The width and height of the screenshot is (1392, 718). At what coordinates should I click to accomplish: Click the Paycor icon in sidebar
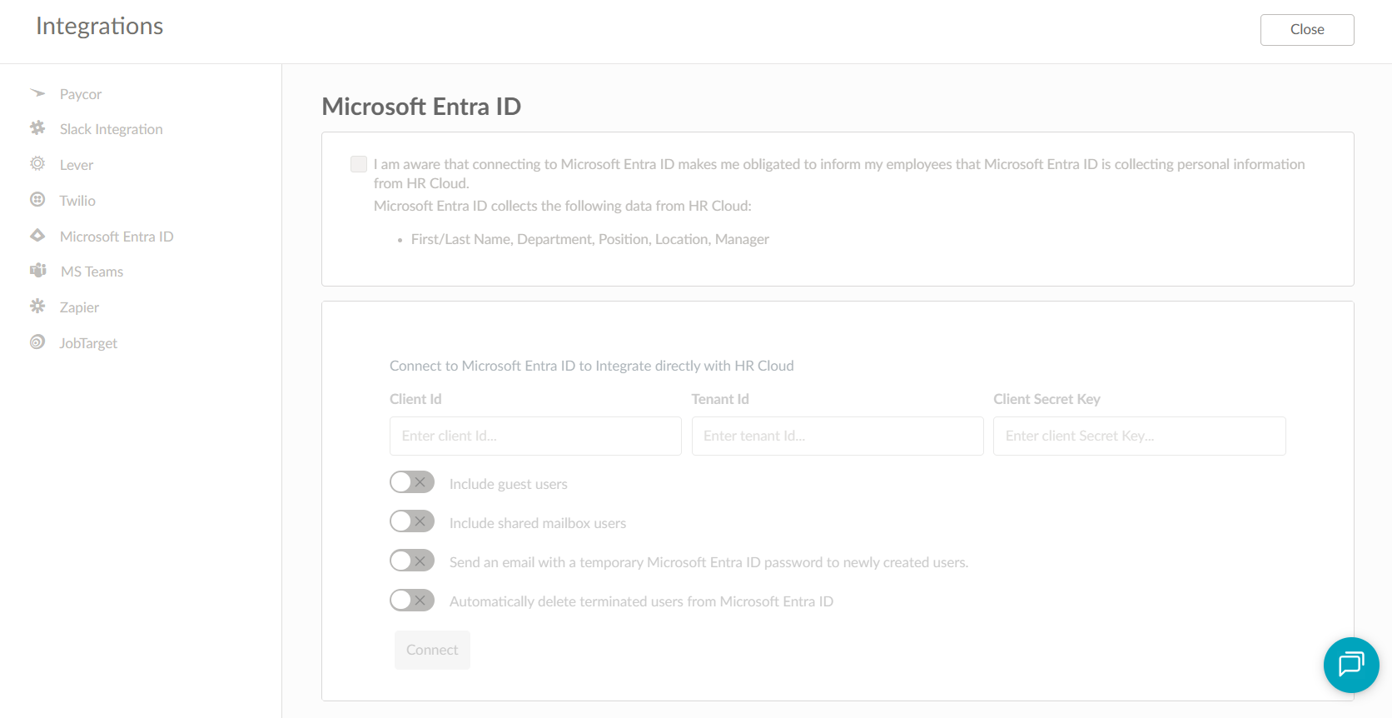[x=37, y=93]
